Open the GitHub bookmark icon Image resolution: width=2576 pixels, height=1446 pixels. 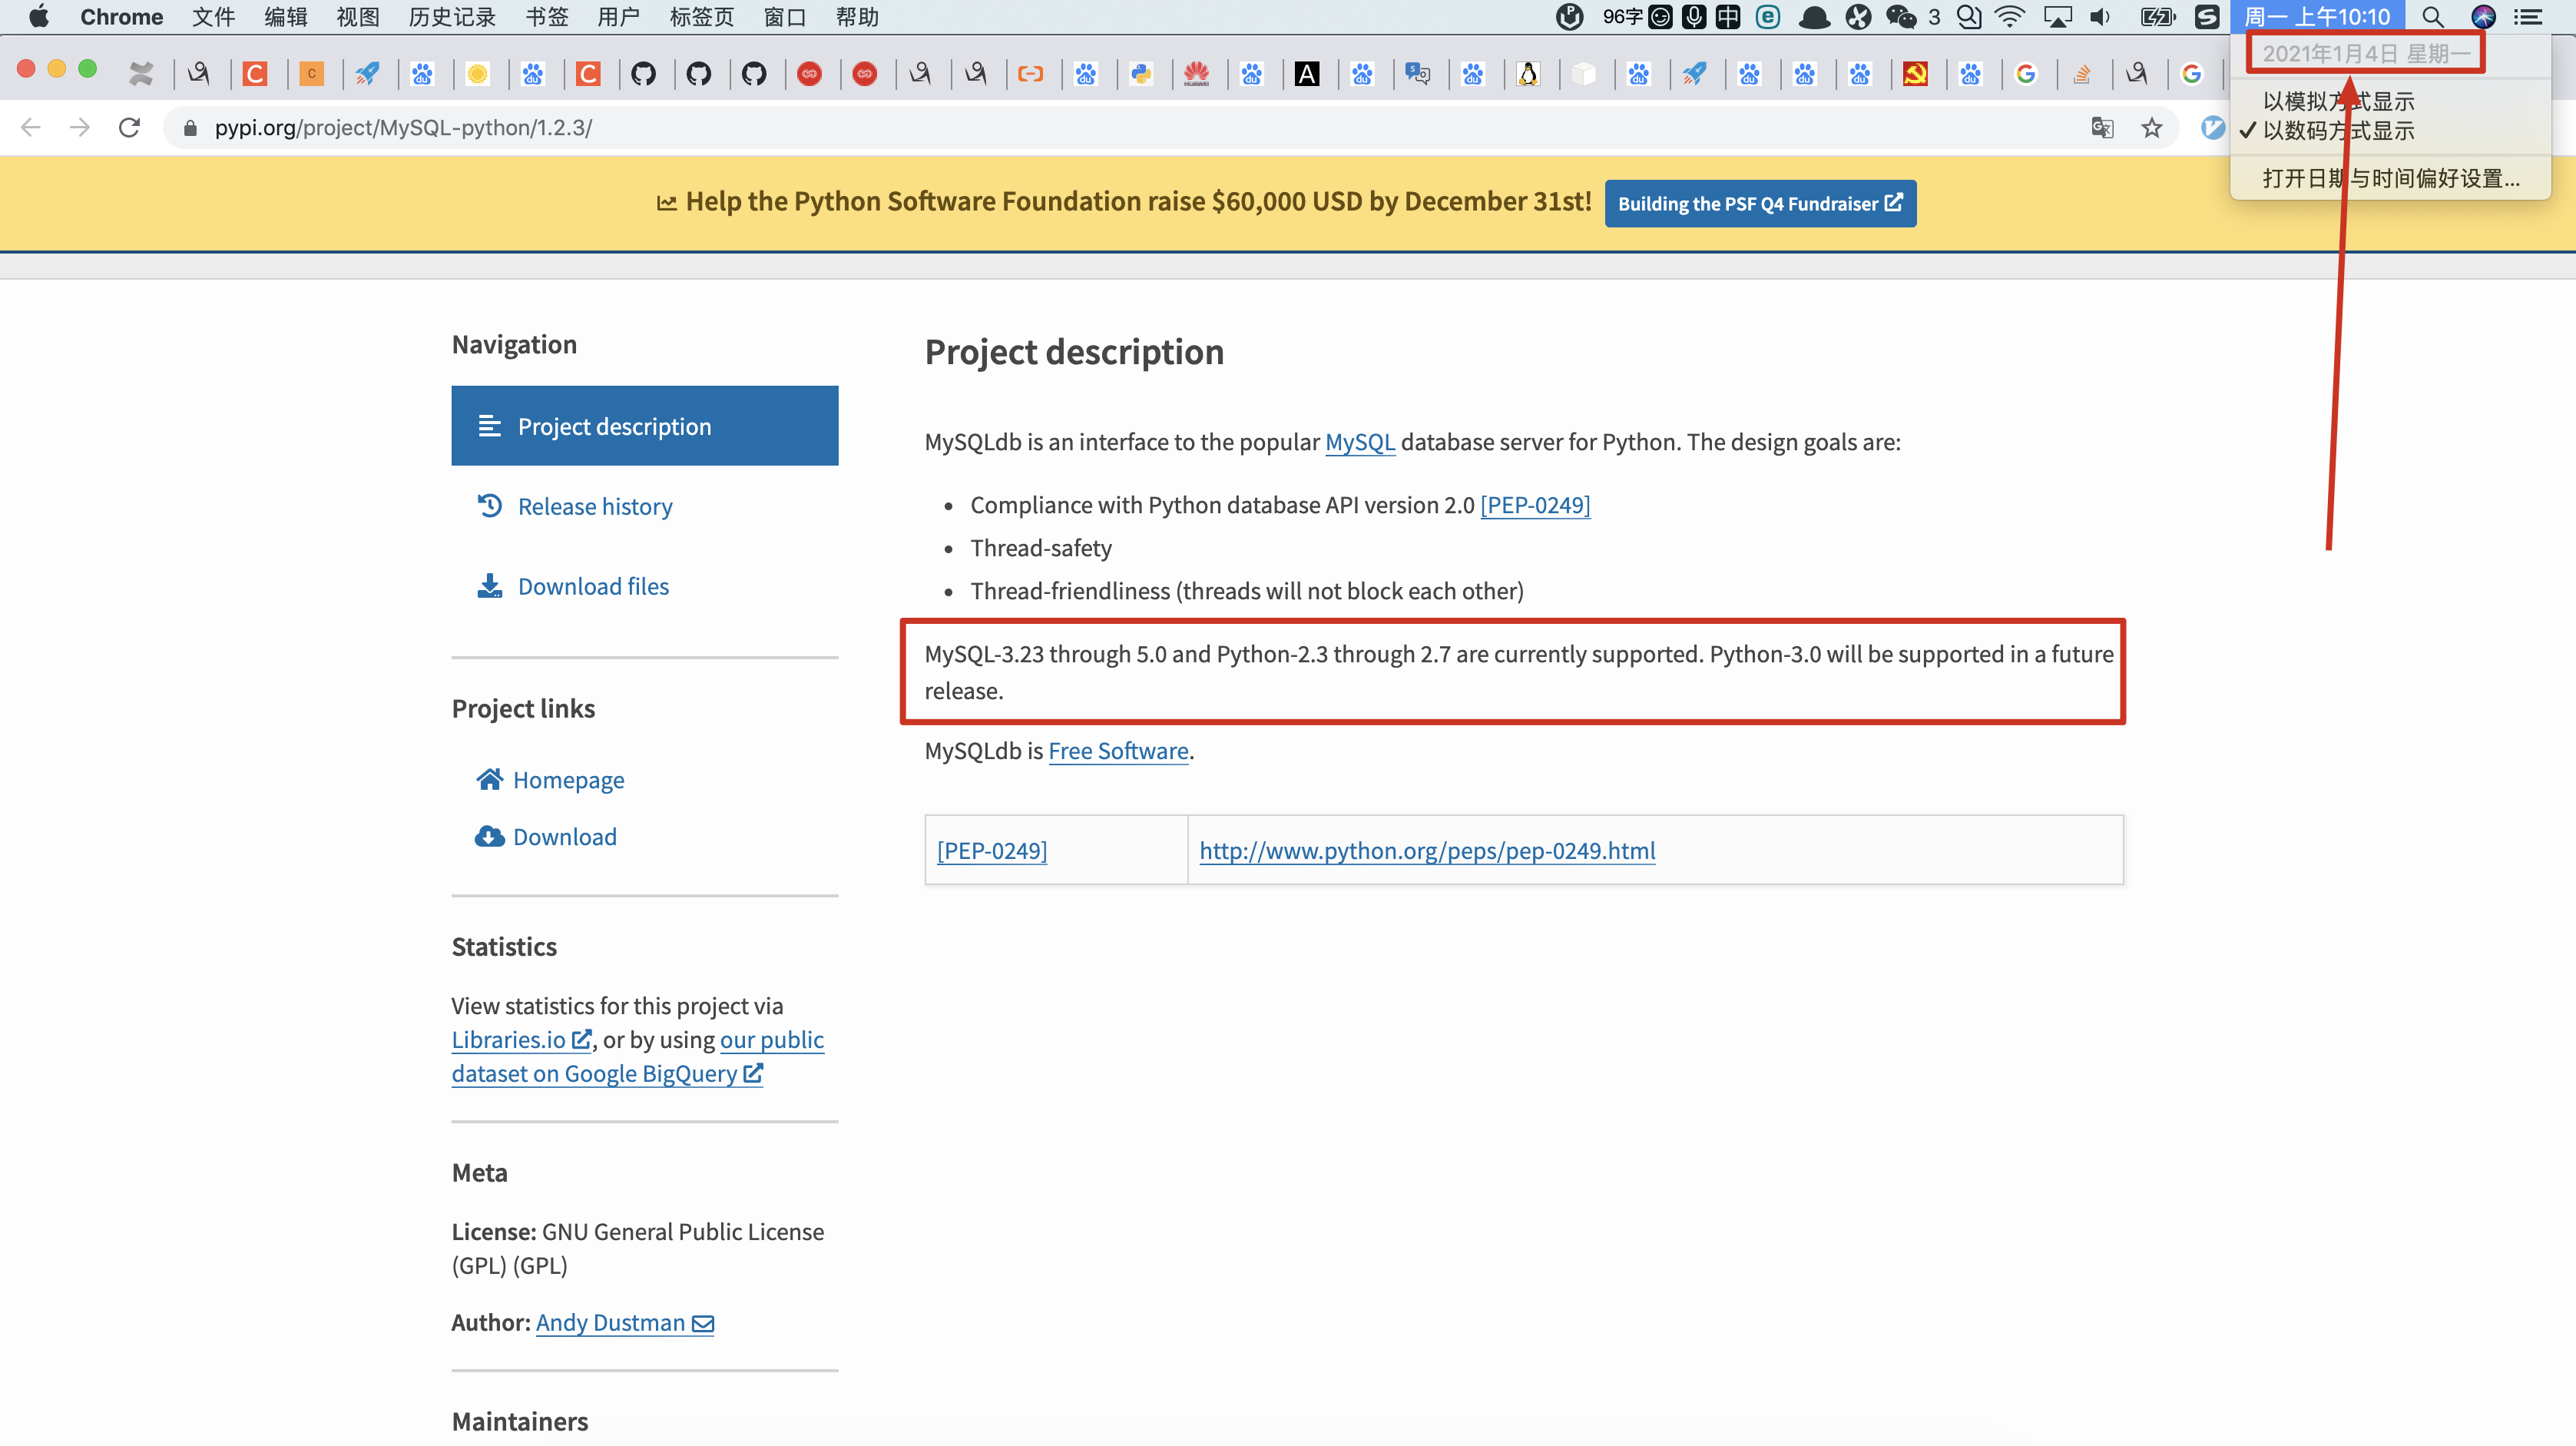[645, 74]
